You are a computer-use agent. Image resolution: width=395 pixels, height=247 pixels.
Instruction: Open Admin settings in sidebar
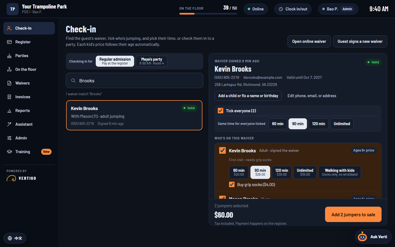(29, 138)
